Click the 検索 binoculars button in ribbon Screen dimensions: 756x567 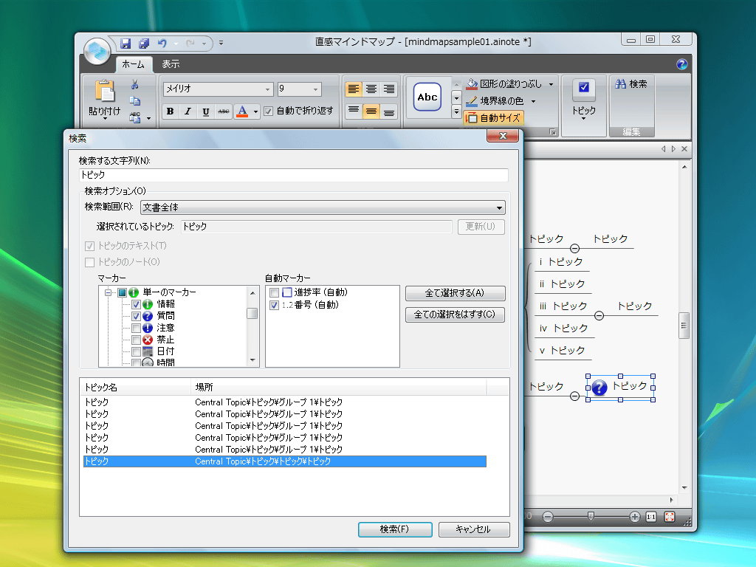tap(631, 84)
